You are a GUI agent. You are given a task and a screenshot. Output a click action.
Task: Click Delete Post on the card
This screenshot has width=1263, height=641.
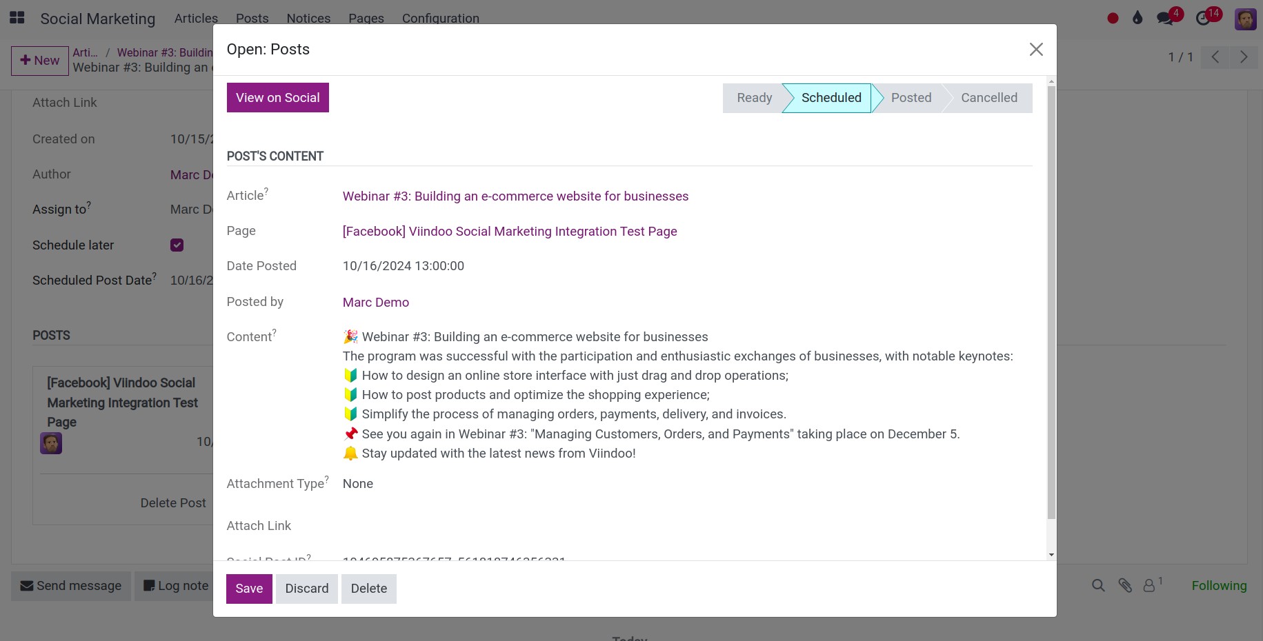173,503
